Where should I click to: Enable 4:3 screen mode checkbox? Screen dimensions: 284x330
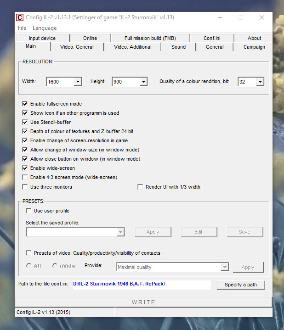pyautogui.click(x=25, y=177)
